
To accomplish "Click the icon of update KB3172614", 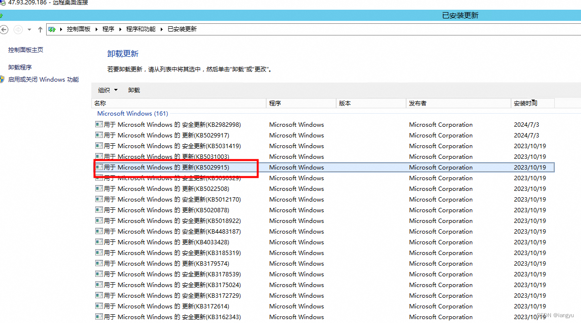I will (99, 306).
